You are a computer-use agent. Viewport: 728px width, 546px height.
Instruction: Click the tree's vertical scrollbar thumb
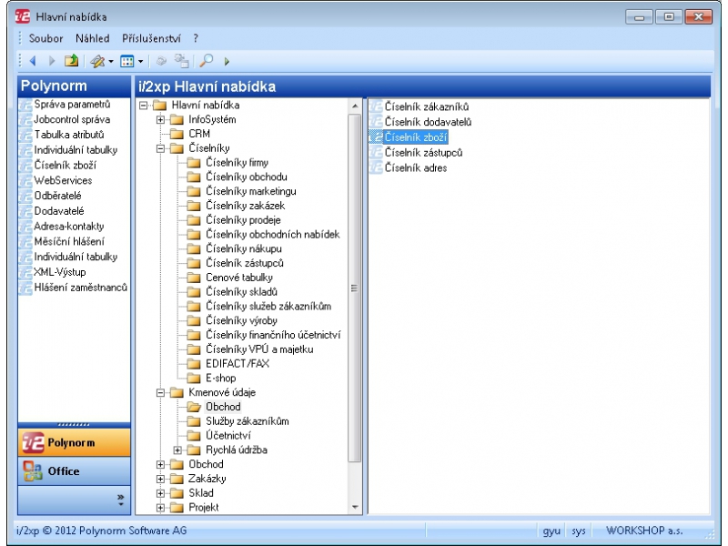[x=355, y=288]
